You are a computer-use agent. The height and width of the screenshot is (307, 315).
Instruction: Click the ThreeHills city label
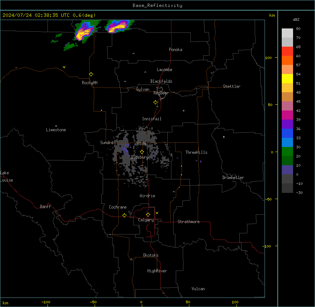tap(196, 152)
